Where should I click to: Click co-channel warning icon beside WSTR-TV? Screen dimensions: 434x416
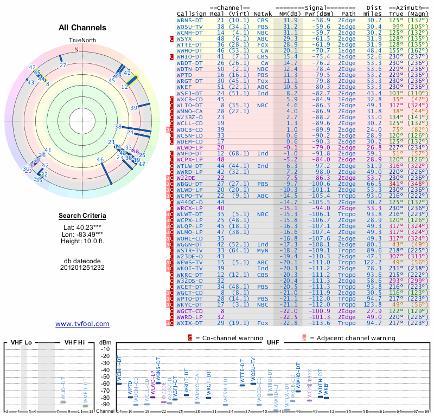171,251
